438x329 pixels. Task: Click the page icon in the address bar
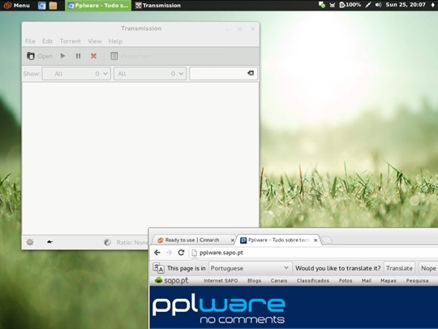point(194,253)
